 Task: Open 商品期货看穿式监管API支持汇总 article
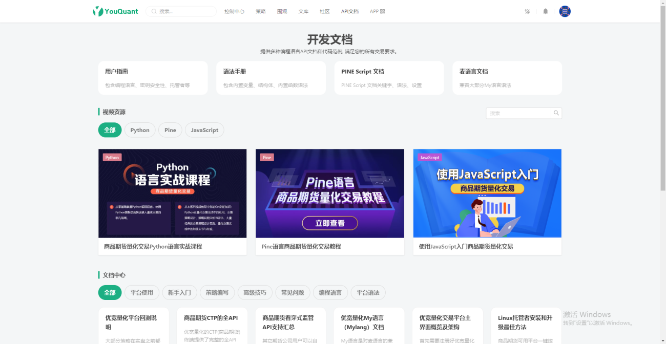(290, 326)
